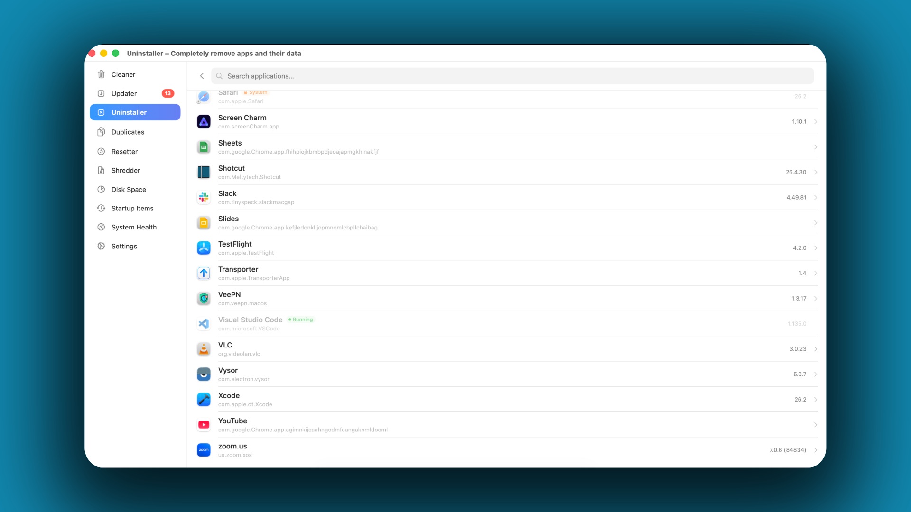Click the Vysor app icon

(204, 374)
